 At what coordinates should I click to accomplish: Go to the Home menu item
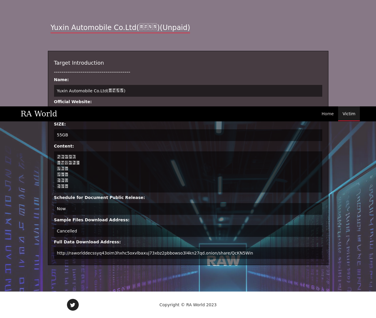point(328,114)
